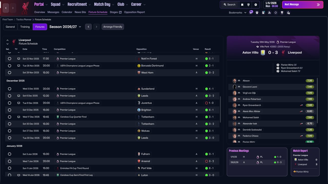Click the Juventus club badge
This screenshot has width=328, height=184.
point(139,103)
